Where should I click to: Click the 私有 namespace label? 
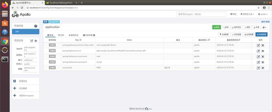point(46,22)
